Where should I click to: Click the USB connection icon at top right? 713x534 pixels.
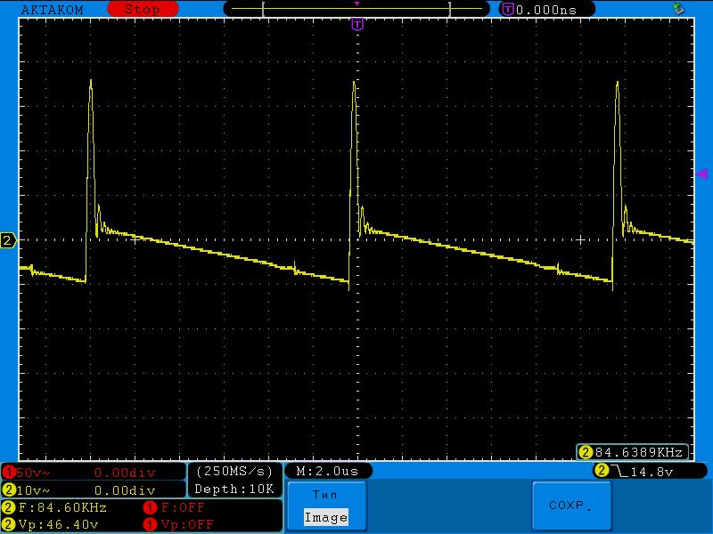click(x=678, y=8)
